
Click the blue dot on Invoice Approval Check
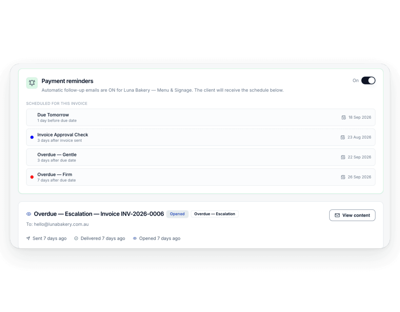(32, 137)
